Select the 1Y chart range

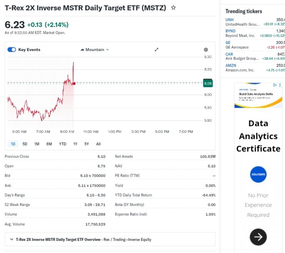tap(75, 144)
